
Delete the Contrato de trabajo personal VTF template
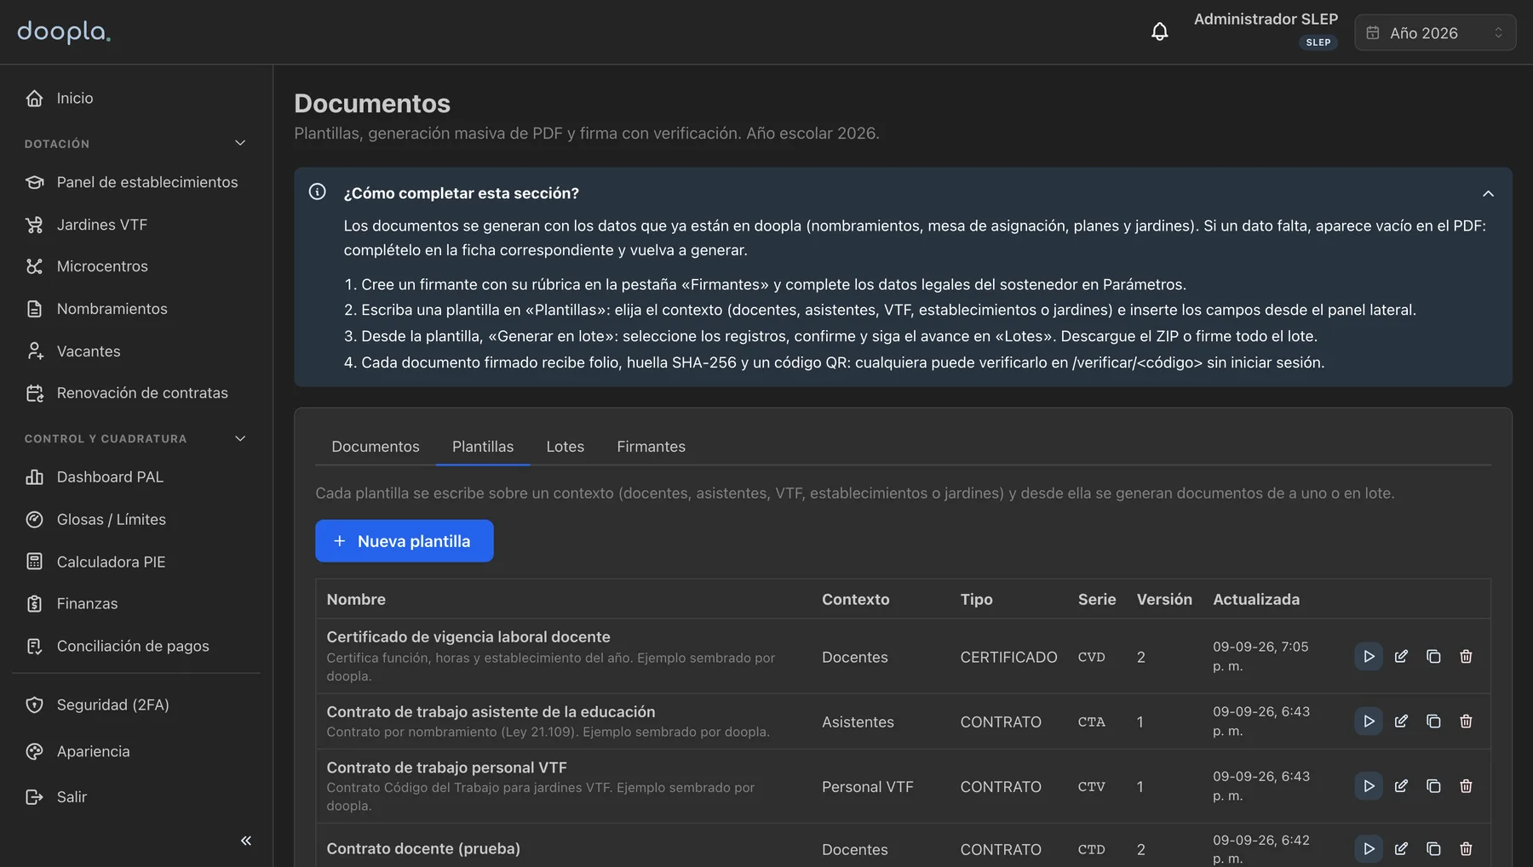[1466, 786]
